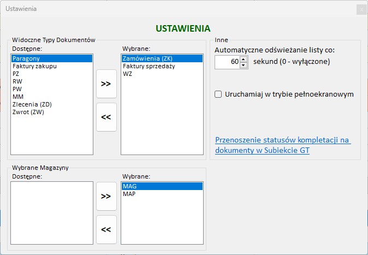
Task: Click the refresh seconds input field
Action: [x=227, y=62]
